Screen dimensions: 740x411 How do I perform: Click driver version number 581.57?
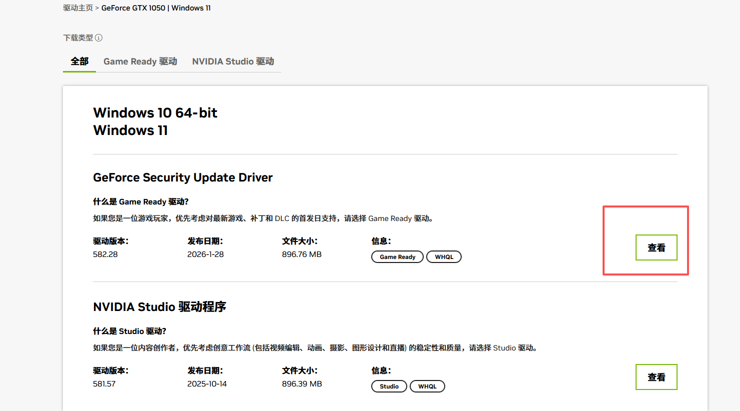click(104, 384)
